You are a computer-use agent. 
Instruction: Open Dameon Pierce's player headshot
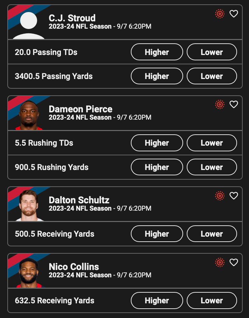pos(29,115)
